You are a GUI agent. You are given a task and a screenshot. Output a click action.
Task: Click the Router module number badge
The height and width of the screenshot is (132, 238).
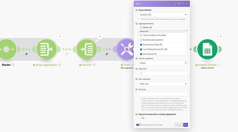click(13, 65)
